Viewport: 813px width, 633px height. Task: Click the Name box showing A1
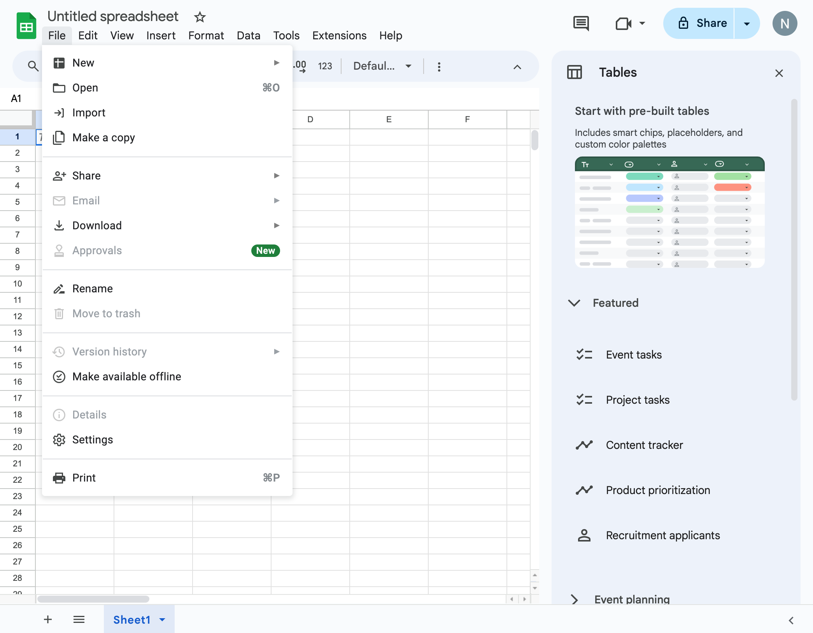tap(20, 98)
